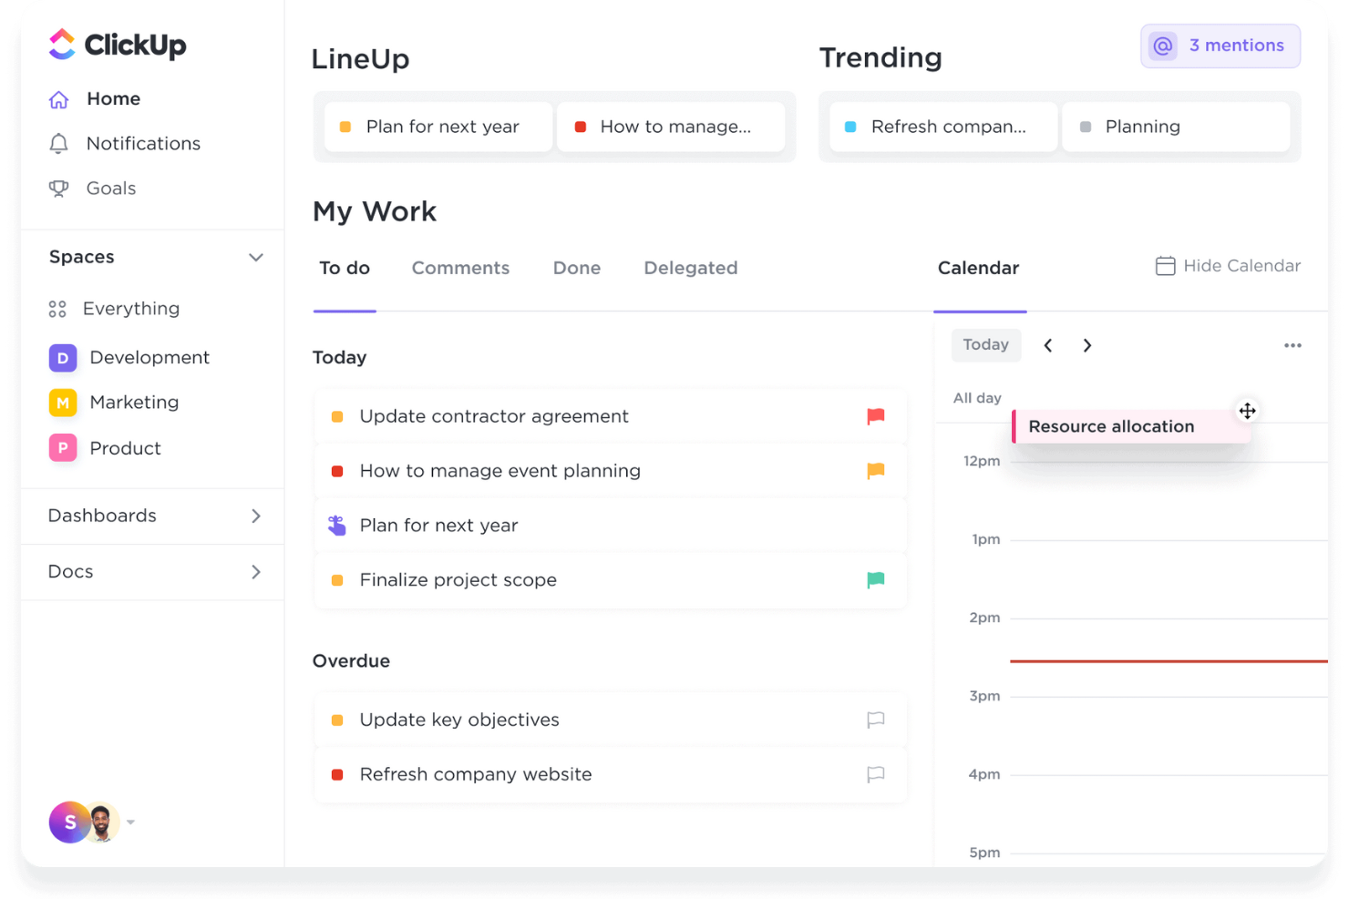Switch to the Done tab
The height and width of the screenshot is (899, 1349).
pyautogui.click(x=577, y=268)
